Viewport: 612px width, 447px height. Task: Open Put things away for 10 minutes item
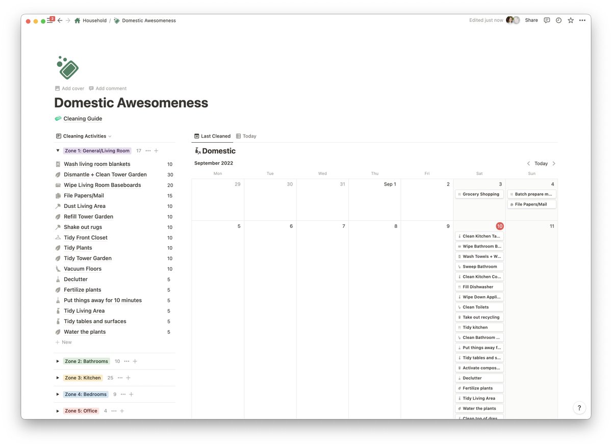pos(103,300)
